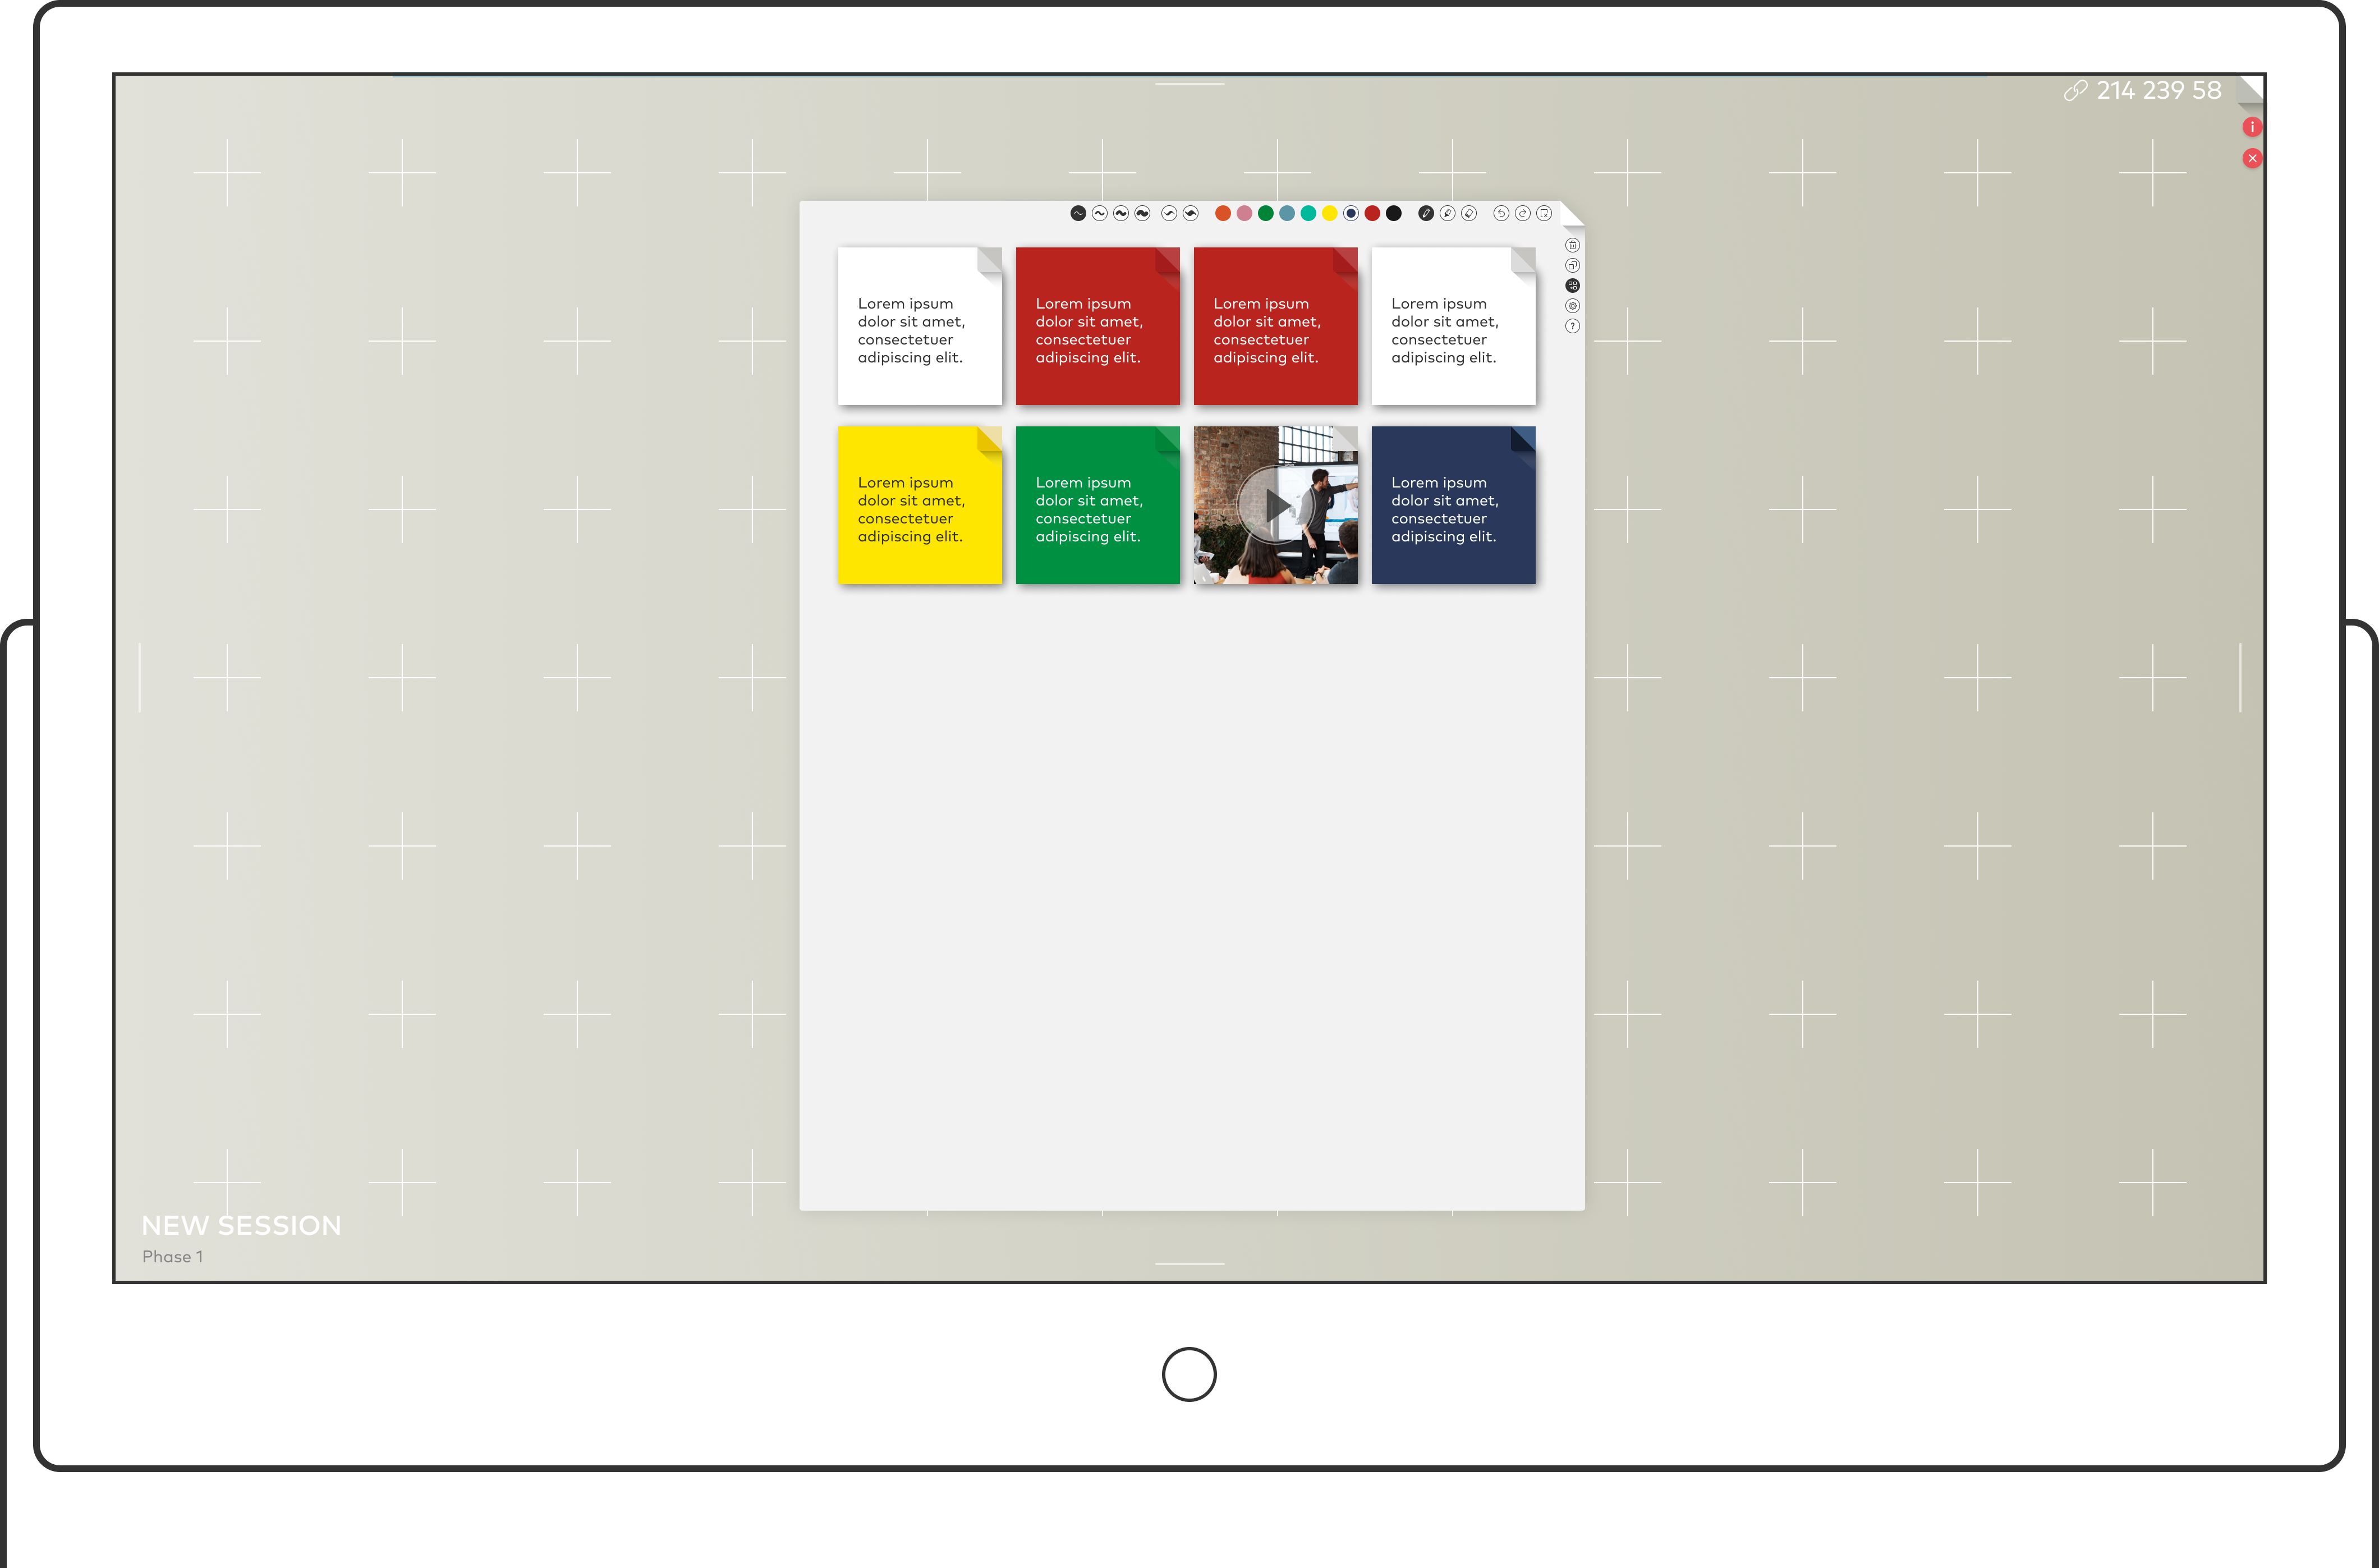Peel the folded corner of the board
The image size is (2379, 1568).
[2251, 89]
